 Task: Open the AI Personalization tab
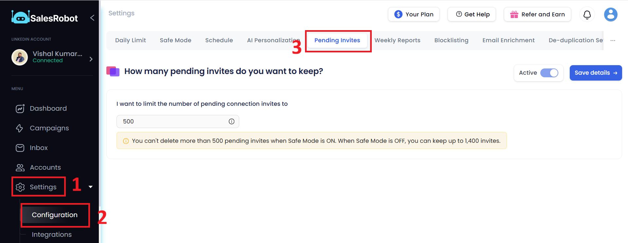[273, 40]
